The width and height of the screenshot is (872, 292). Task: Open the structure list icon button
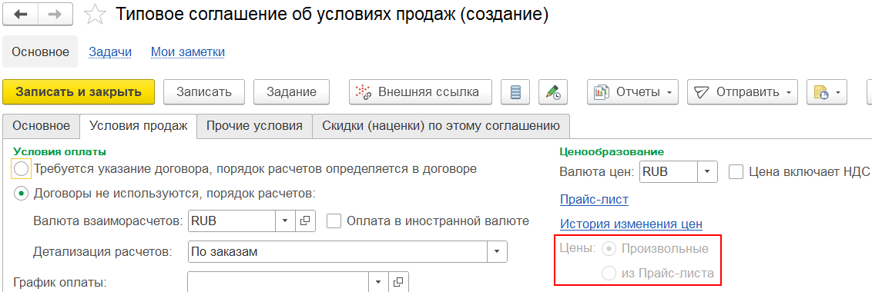(515, 92)
